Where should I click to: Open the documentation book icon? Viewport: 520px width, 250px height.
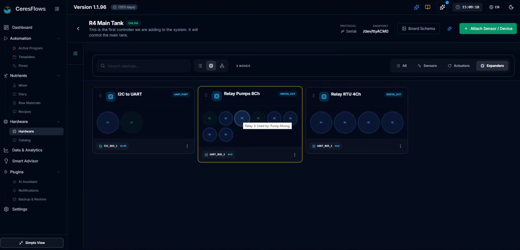428,7
